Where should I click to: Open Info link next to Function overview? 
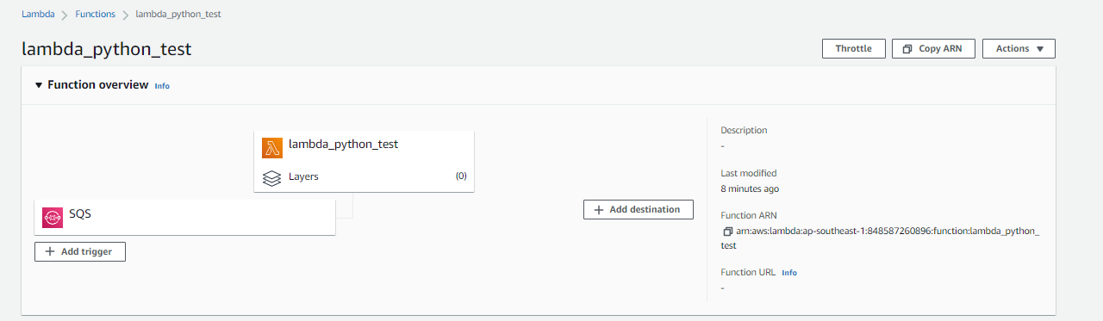click(x=162, y=86)
